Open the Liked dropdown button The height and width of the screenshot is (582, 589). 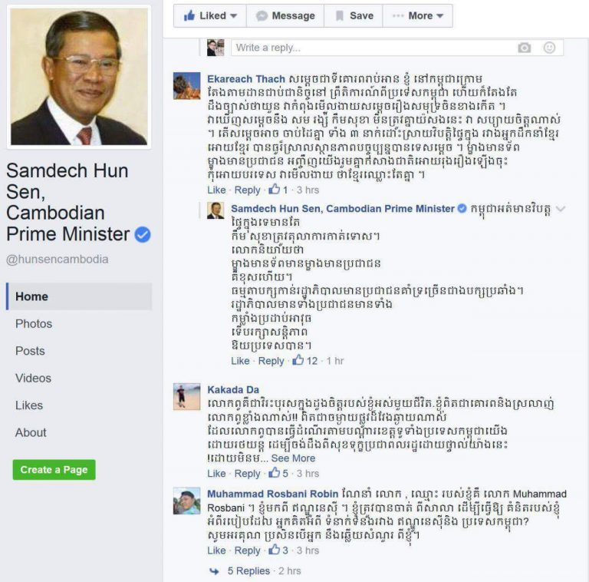coord(210,16)
